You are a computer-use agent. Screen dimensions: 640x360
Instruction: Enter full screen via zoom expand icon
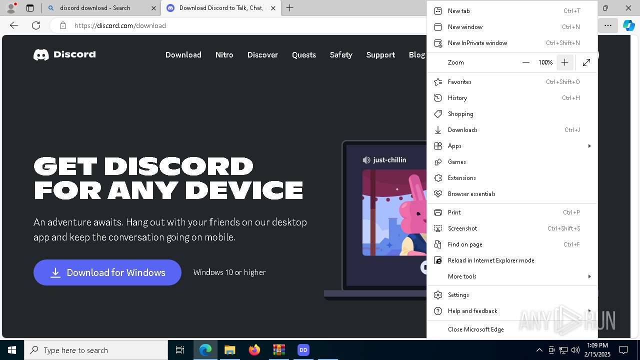(x=586, y=62)
